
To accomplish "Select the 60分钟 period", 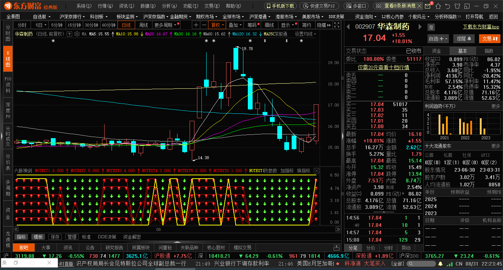I will tap(109, 25).
